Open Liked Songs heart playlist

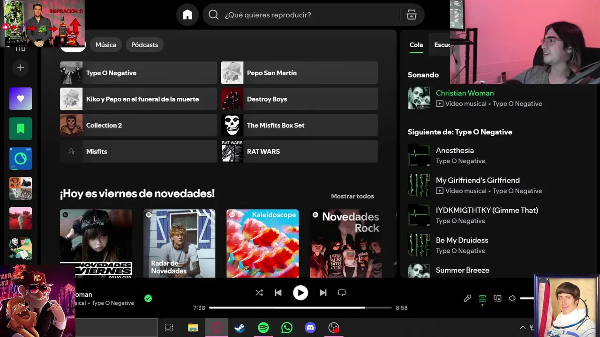(x=21, y=99)
